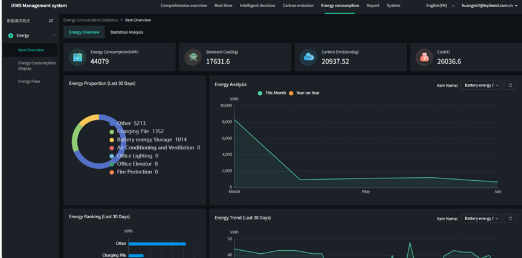Click the green Energy menu icon

tap(10, 36)
